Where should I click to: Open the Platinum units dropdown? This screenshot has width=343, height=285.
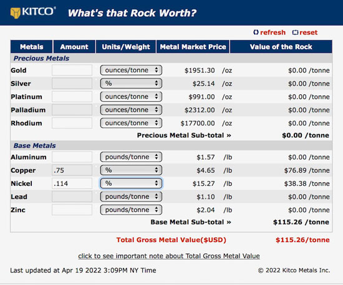(131, 97)
